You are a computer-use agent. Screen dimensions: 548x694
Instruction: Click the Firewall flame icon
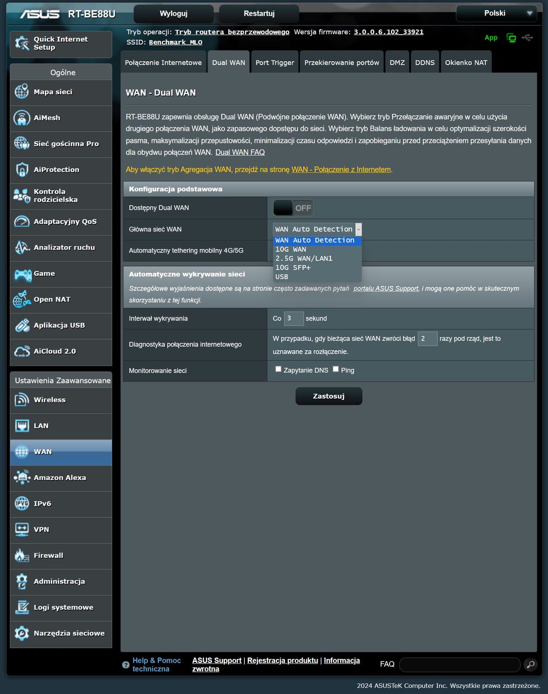(22, 556)
